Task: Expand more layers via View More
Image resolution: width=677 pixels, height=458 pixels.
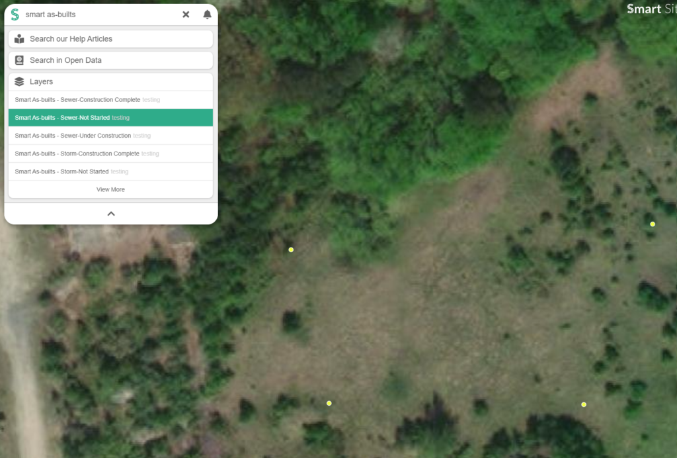Action: (x=110, y=189)
